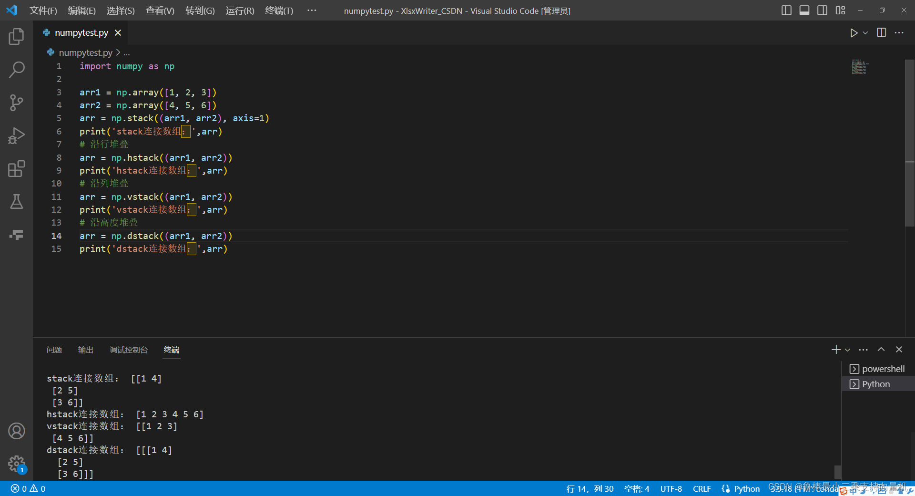
Task: Click hstack output line in terminal
Action: click(x=125, y=414)
